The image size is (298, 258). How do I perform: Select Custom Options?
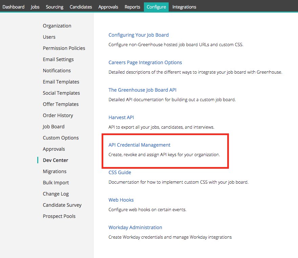[61, 138]
